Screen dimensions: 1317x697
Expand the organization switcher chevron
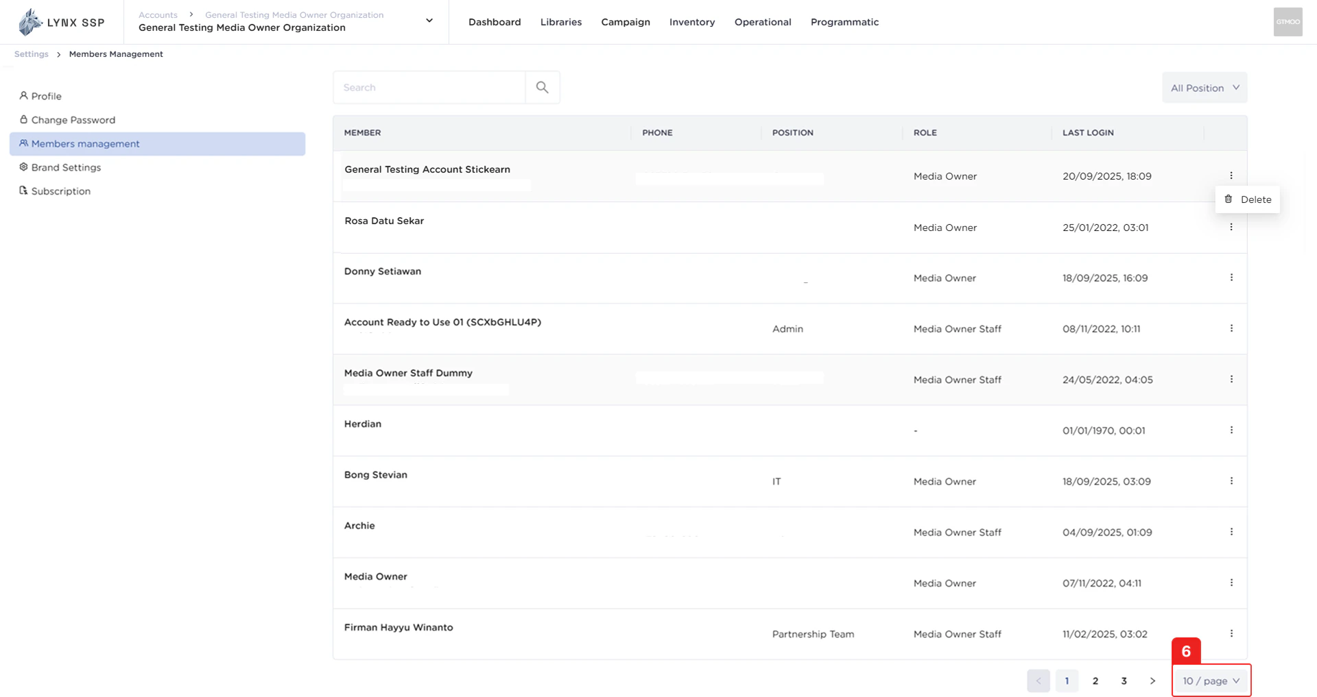[x=429, y=21]
